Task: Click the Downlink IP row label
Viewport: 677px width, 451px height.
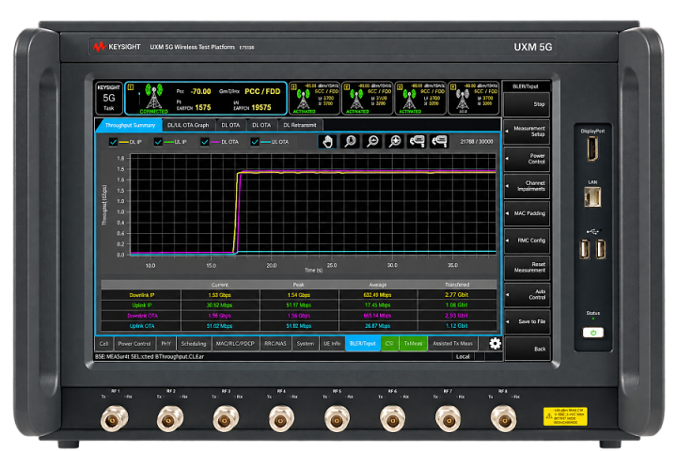Action: click(x=142, y=295)
